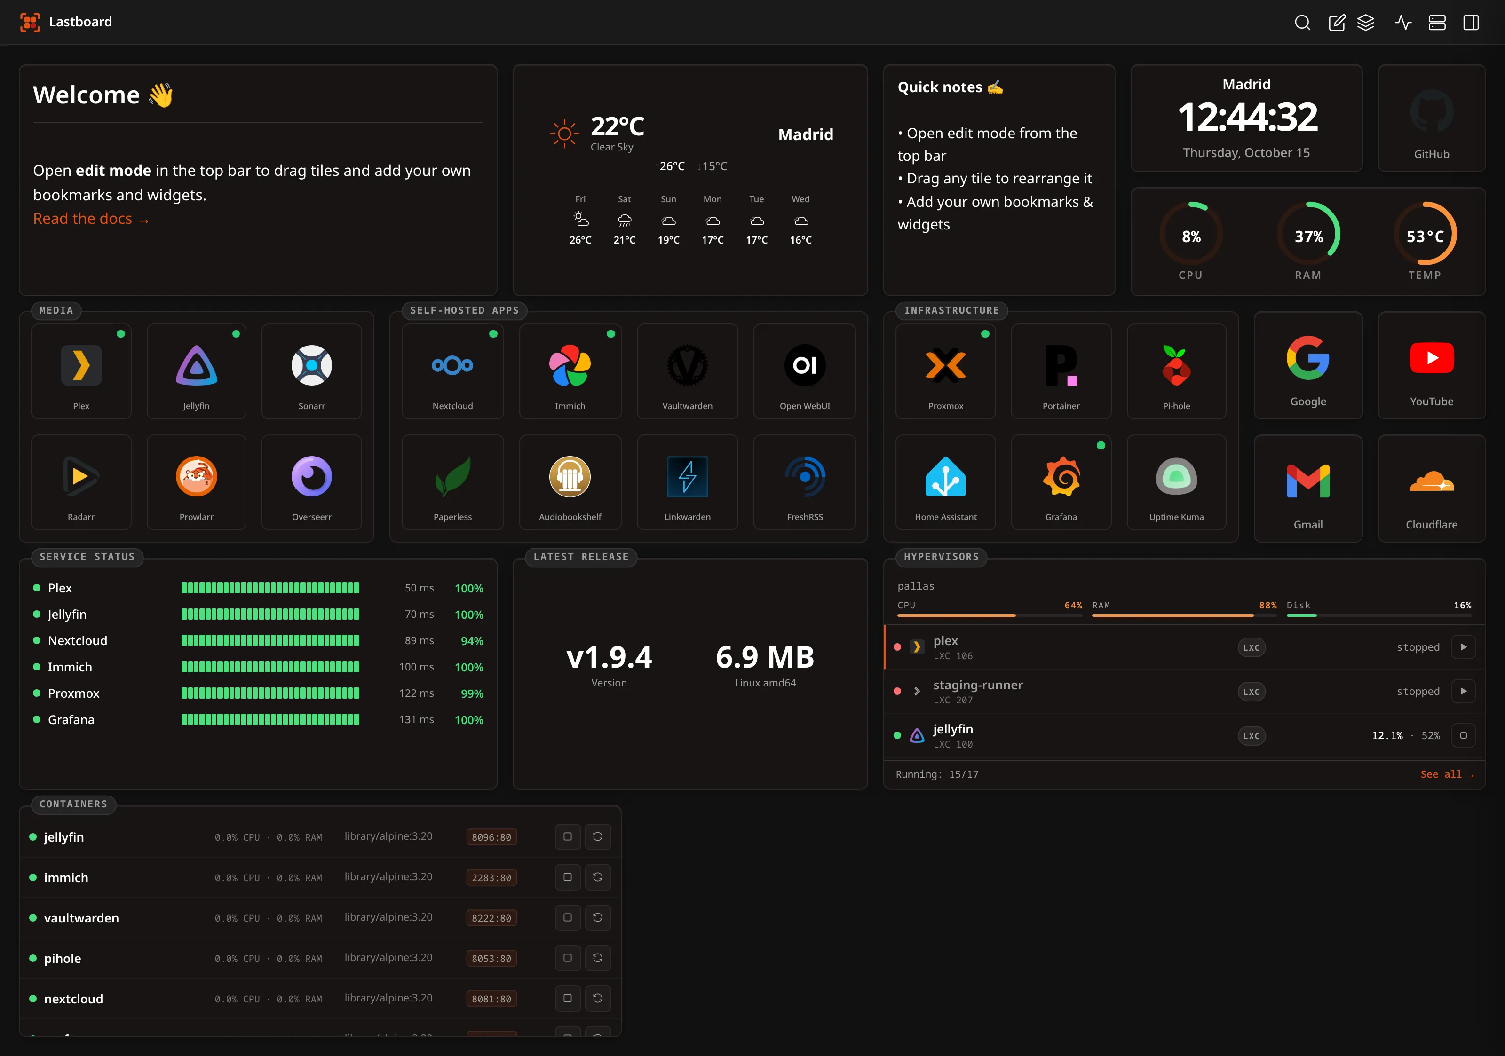Toggle the sidebar panel icon
This screenshot has width=1505, height=1056.
tap(1471, 23)
